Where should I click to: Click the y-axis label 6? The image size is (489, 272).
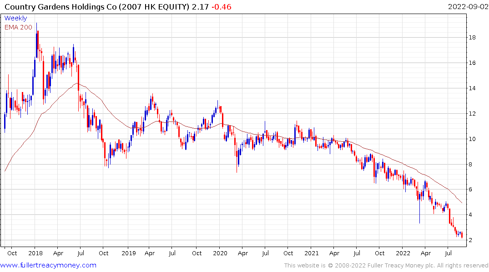click(471, 189)
